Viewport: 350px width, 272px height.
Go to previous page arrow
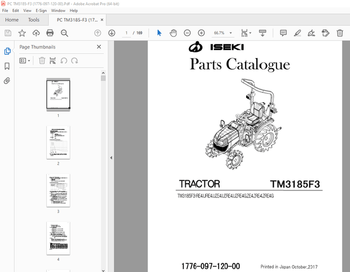pyautogui.click(x=98, y=33)
